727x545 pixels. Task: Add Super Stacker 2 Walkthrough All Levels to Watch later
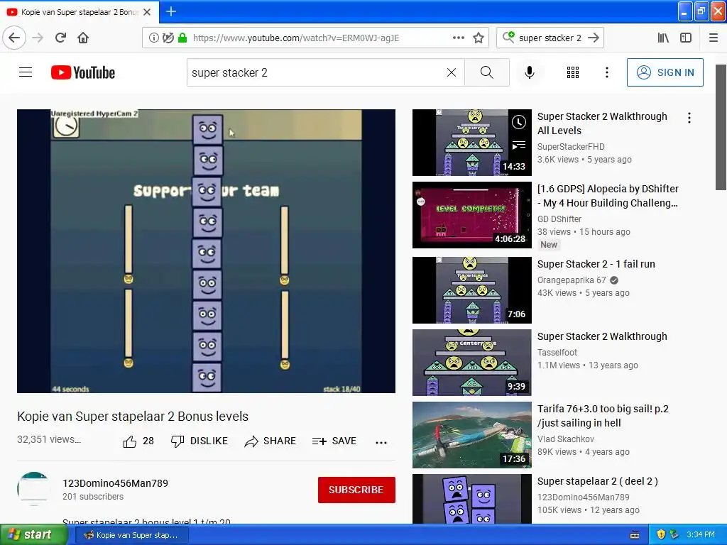click(519, 122)
